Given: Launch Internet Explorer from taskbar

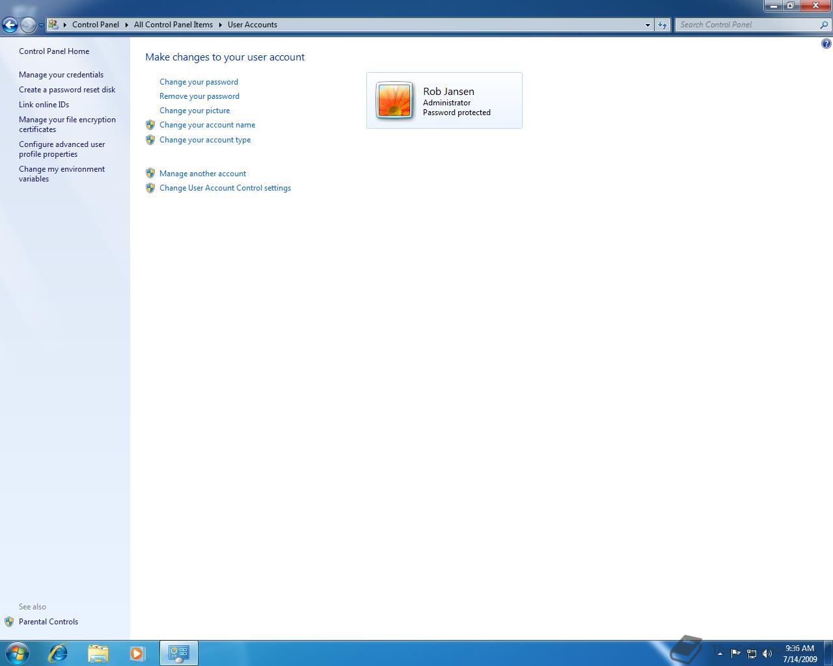Looking at the screenshot, I should 58,653.
